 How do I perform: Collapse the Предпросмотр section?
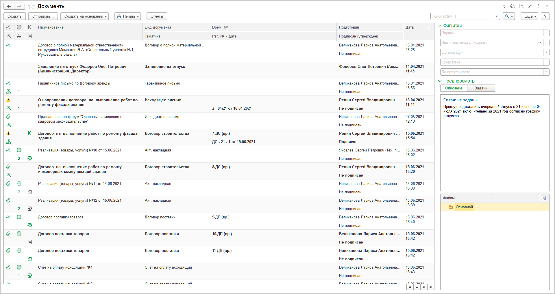pos(440,81)
